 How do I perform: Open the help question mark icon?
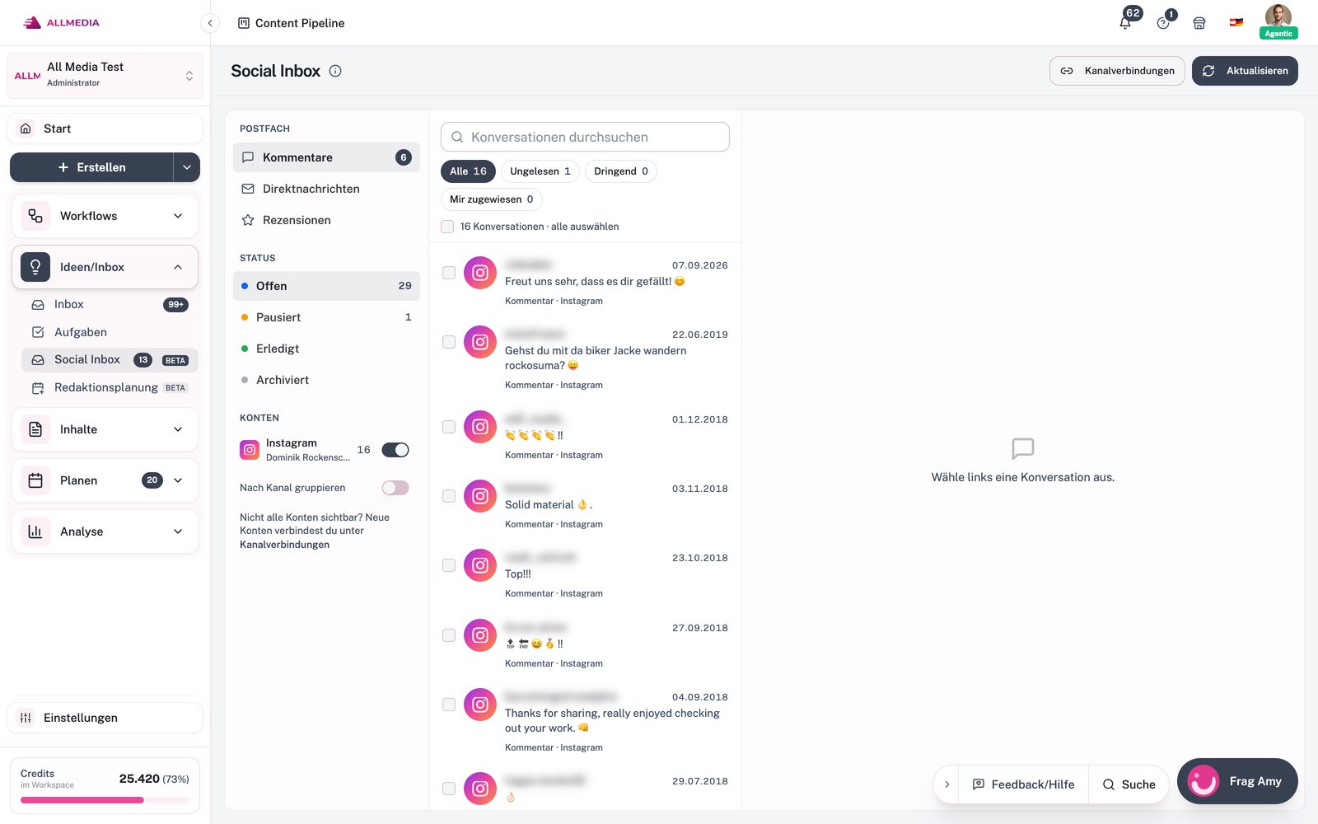pyautogui.click(x=1163, y=23)
